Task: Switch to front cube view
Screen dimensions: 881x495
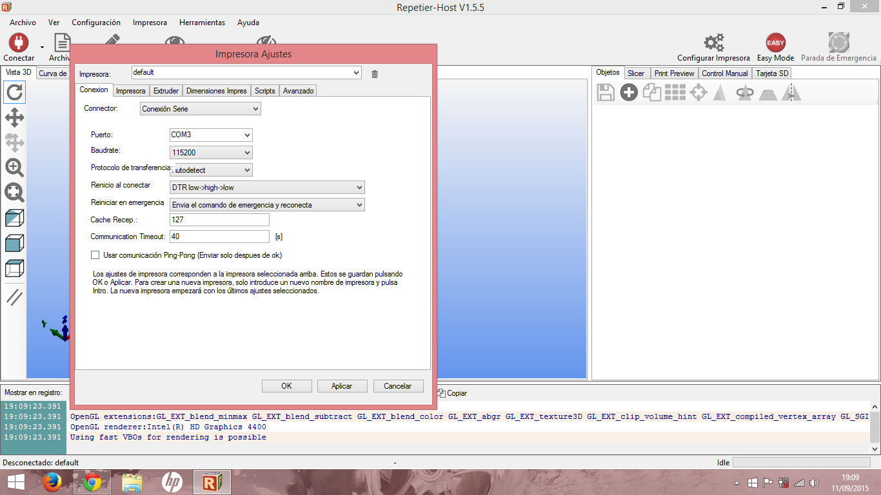Action: click(x=14, y=243)
